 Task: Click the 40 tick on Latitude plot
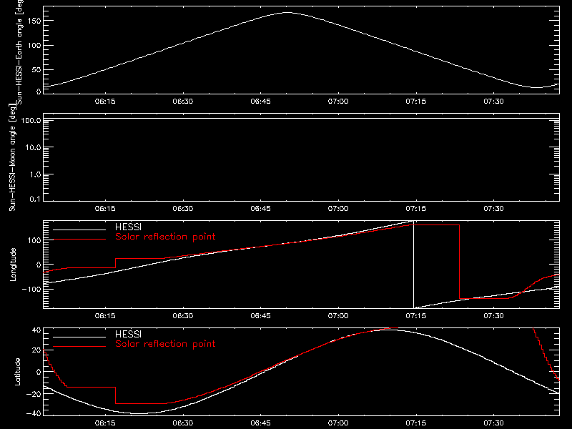36,330
